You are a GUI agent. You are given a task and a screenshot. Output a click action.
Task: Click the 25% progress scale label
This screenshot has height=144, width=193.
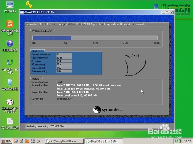[x=65, y=43]
